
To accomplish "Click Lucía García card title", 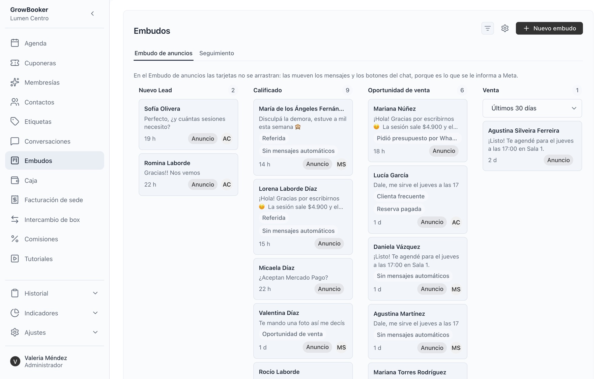I will (391, 175).
